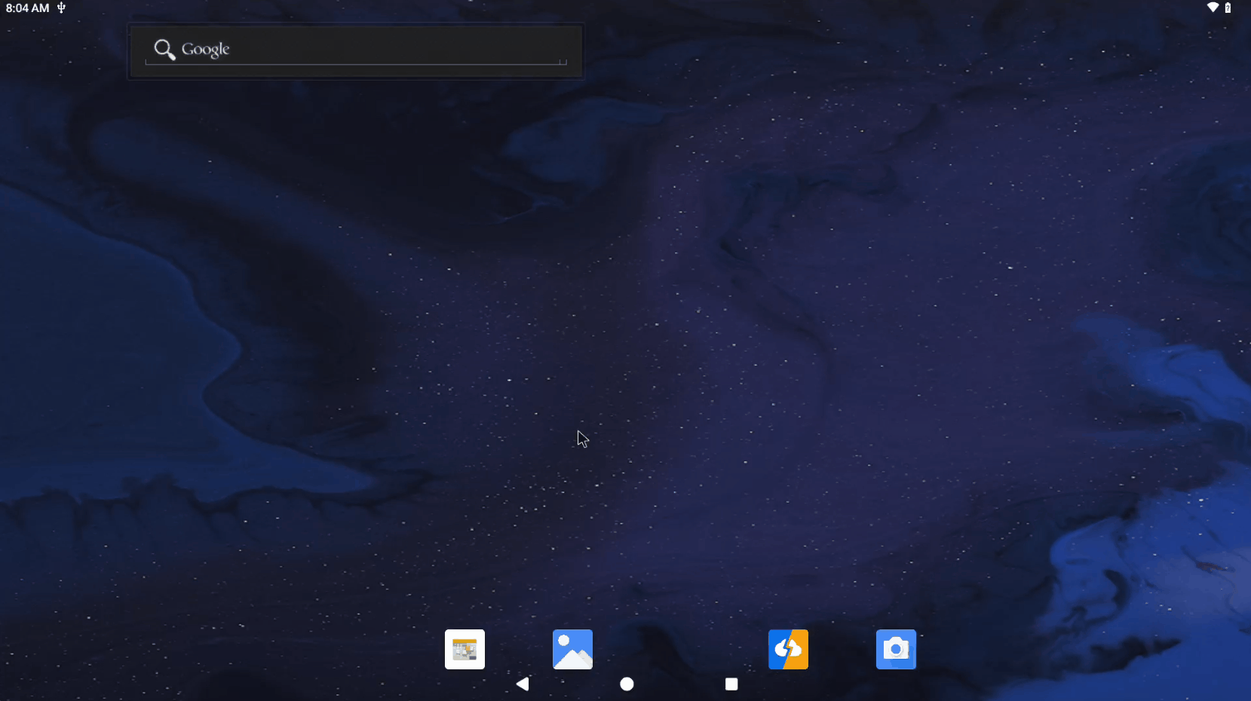The image size is (1251, 701).
Task: Tap the dotted underline inside the search bar
Action: point(354,63)
